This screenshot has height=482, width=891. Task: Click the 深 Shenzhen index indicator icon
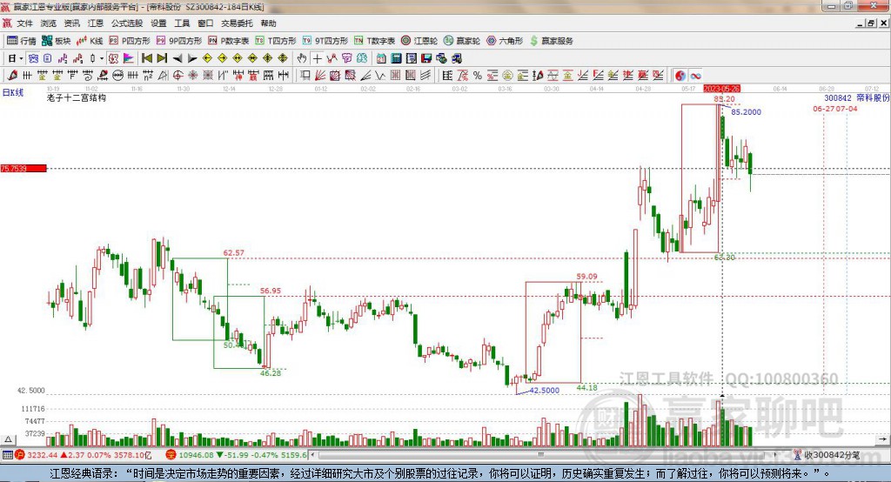click(x=171, y=455)
